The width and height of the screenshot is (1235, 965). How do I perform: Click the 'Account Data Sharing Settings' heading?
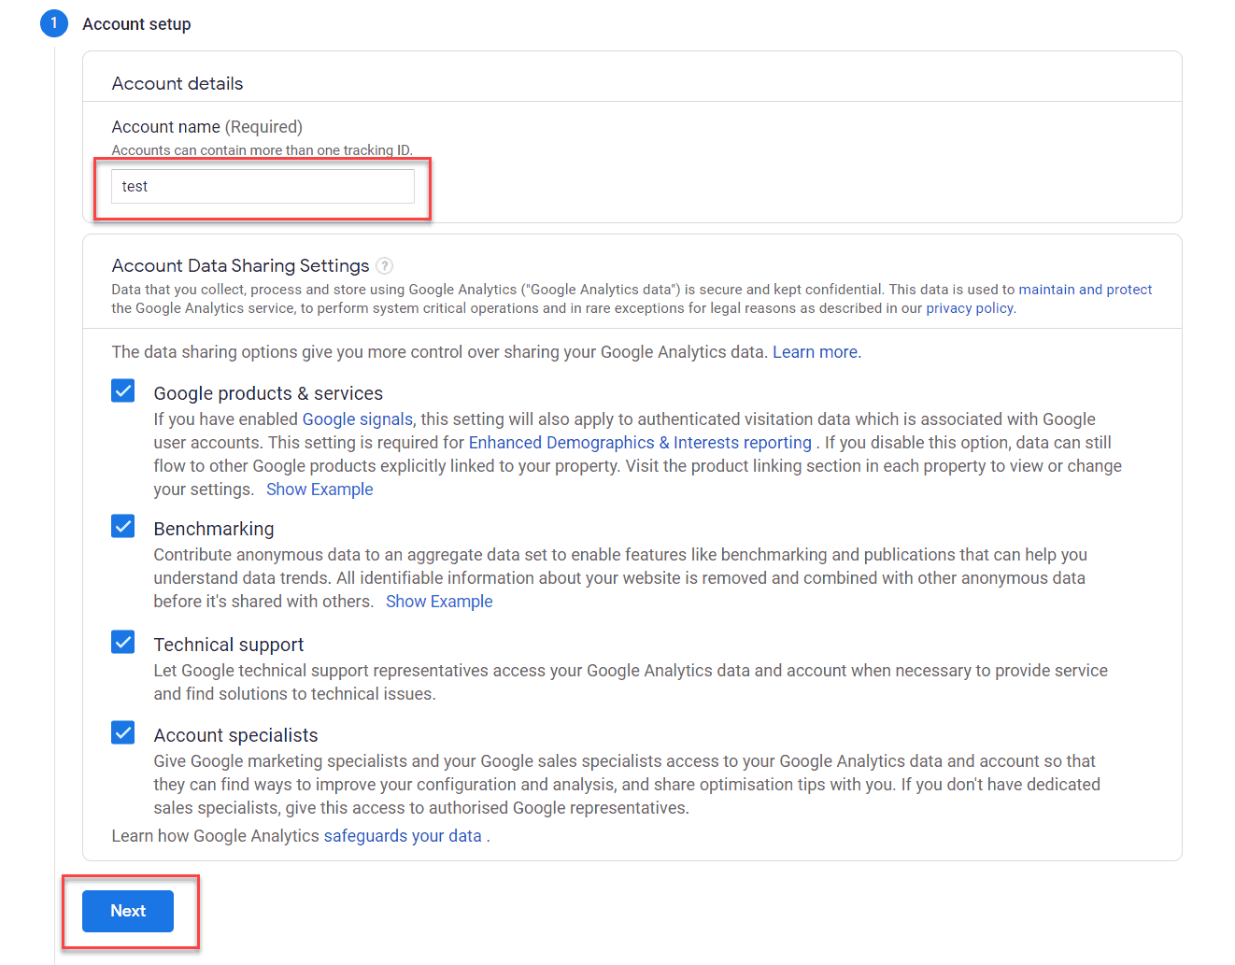click(x=240, y=266)
